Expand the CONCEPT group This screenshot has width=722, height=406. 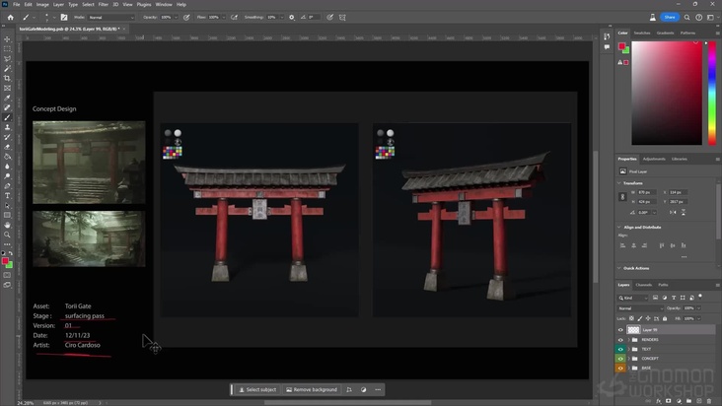coord(629,359)
